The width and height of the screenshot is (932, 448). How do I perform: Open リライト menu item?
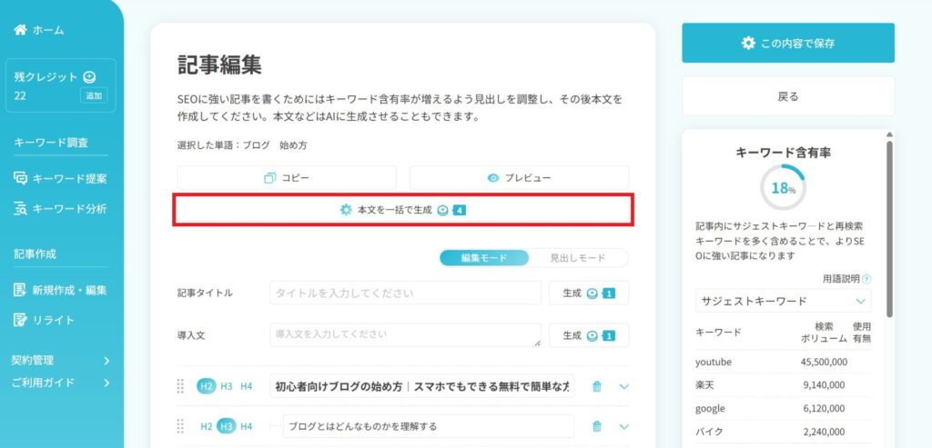[45, 320]
